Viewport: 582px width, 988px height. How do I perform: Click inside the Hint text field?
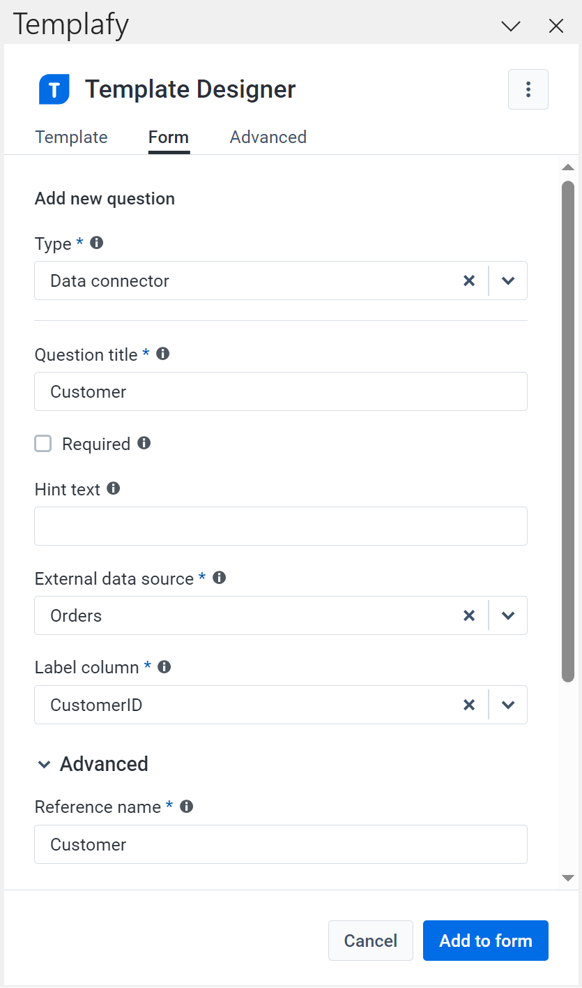[279, 525]
